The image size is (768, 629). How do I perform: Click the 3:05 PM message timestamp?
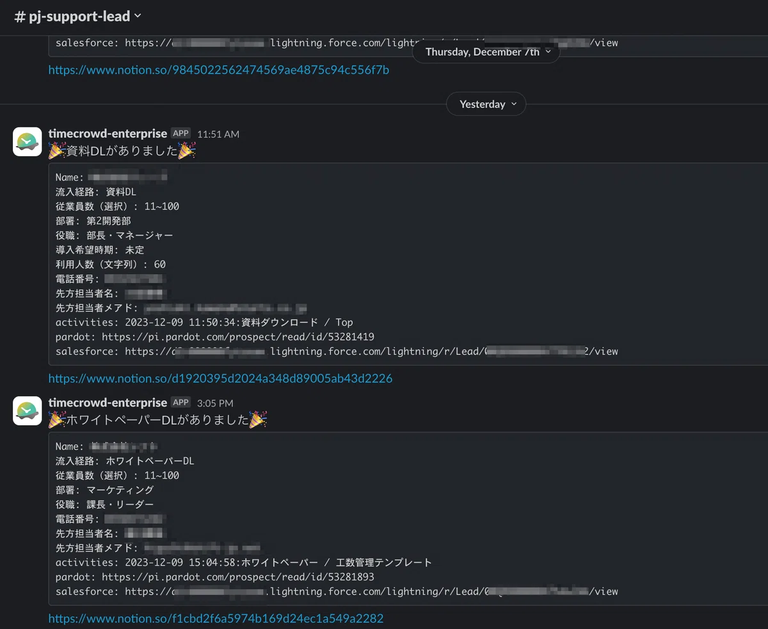coord(215,403)
